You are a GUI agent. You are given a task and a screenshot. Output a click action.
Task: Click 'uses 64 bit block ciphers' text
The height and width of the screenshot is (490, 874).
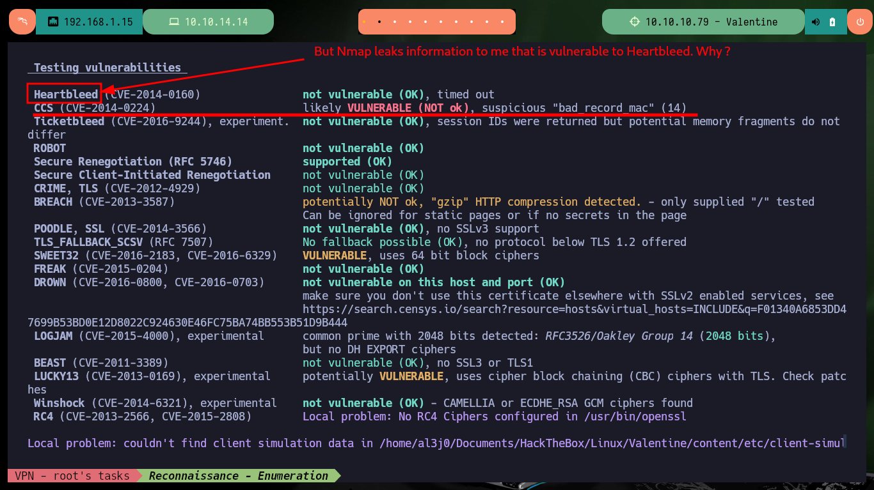pyautogui.click(x=459, y=256)
